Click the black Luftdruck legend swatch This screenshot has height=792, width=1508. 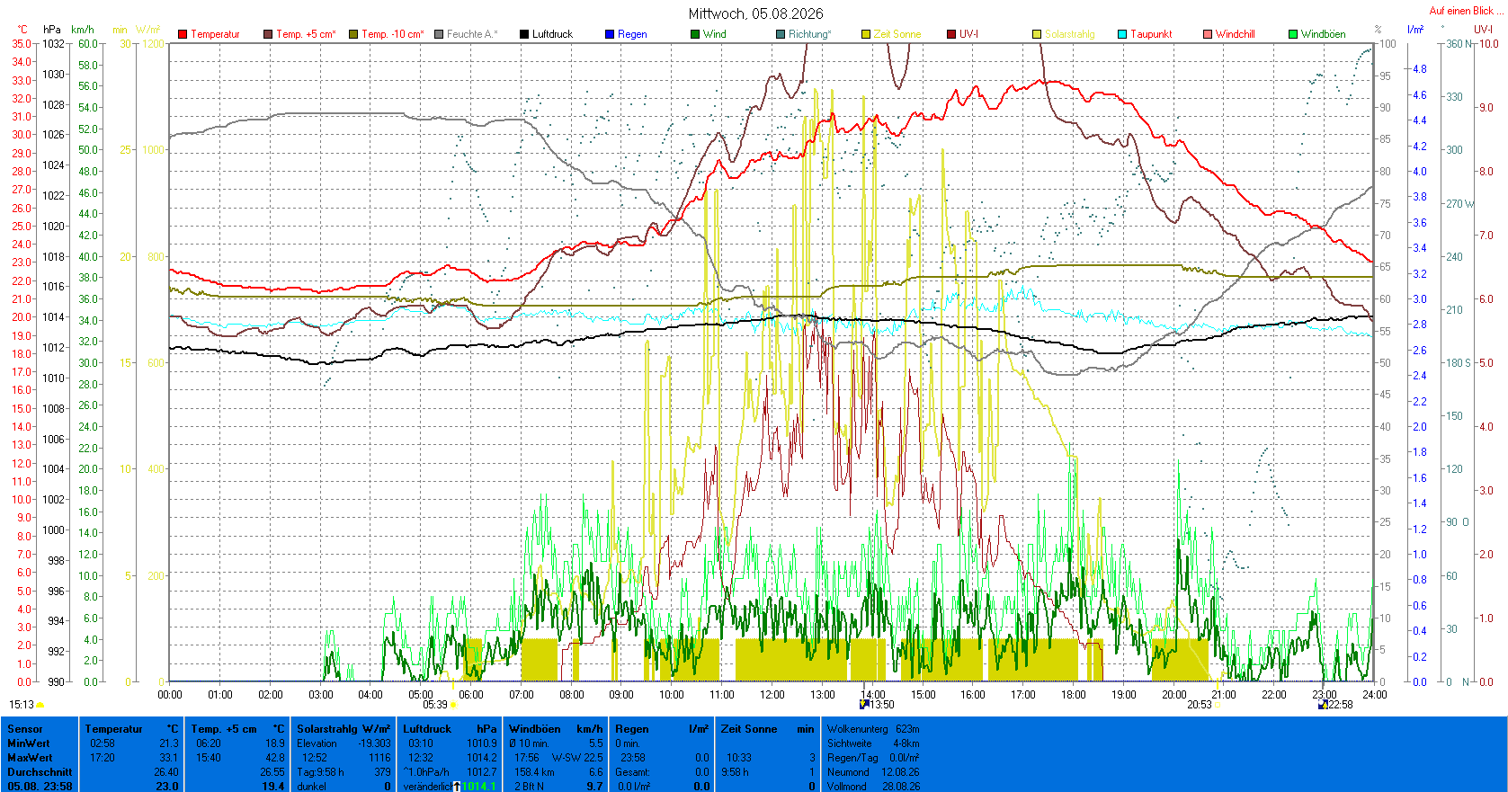(x=524, y=34)
